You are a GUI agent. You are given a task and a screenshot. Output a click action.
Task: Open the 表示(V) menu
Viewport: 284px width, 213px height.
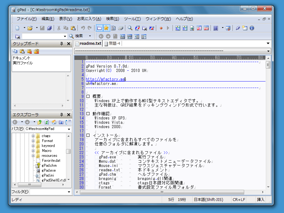(65, 19)
